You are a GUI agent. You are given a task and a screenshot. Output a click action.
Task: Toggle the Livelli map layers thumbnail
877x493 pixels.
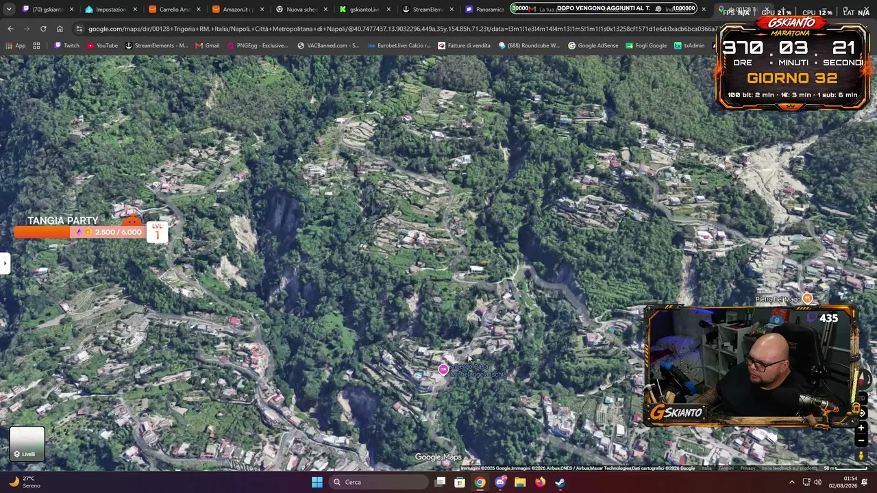point(27,444)
